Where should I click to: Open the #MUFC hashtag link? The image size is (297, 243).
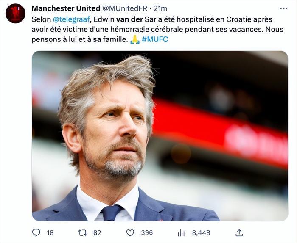tap(155, 39)
